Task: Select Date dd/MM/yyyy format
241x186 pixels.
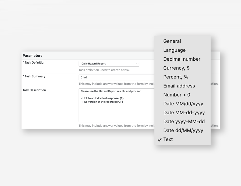Action: point(183,130)
